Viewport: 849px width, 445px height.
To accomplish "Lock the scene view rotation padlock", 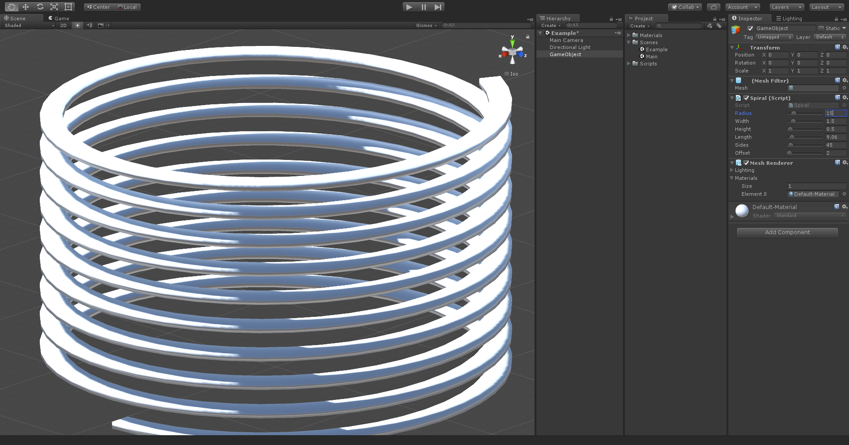I will pos(528,36).
